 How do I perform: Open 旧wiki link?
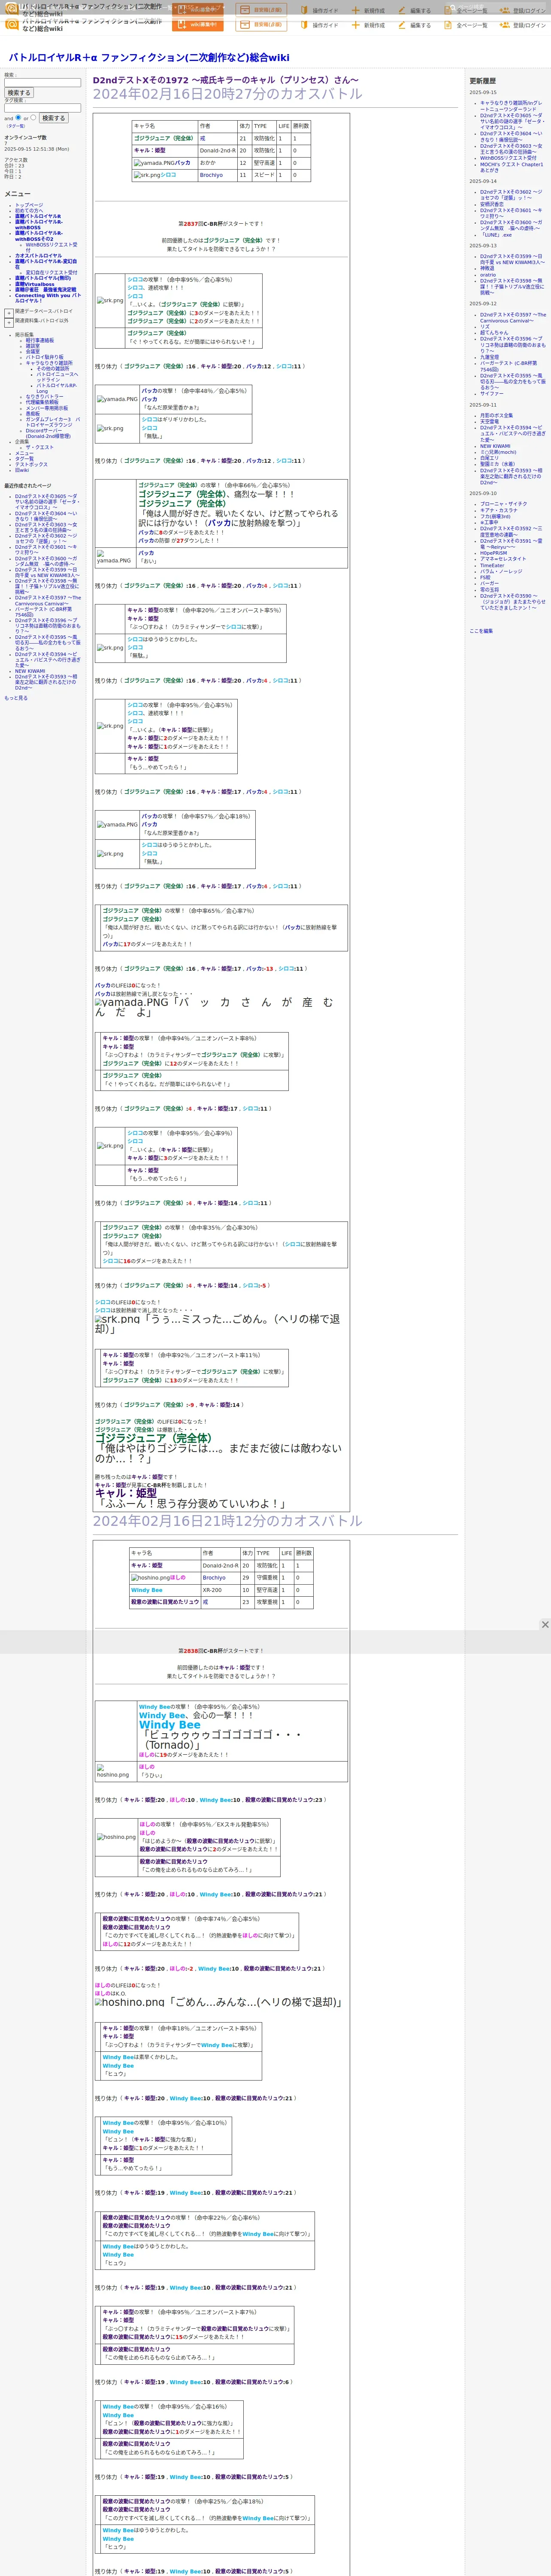click(22, 470)
